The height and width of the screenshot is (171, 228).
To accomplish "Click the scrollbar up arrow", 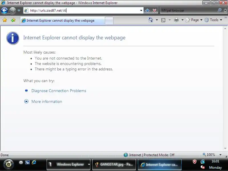I will (225, 29).
